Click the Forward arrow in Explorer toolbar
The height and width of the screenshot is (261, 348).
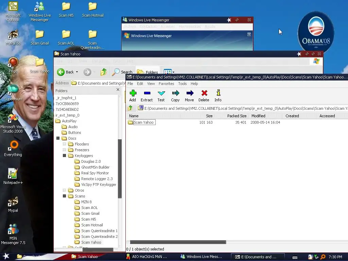click(x=87, y=72)
